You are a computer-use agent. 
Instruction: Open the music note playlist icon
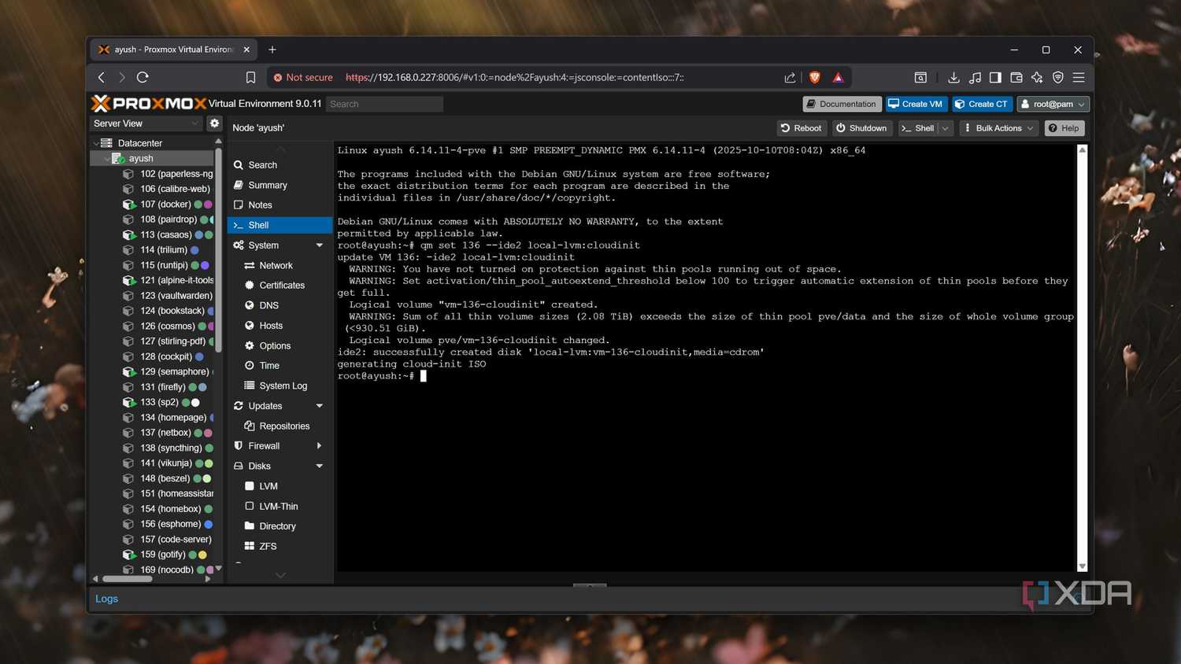[975, 77]
